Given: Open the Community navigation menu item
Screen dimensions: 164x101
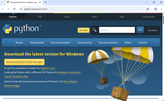Looking at the screenshot, I should 84,42.
